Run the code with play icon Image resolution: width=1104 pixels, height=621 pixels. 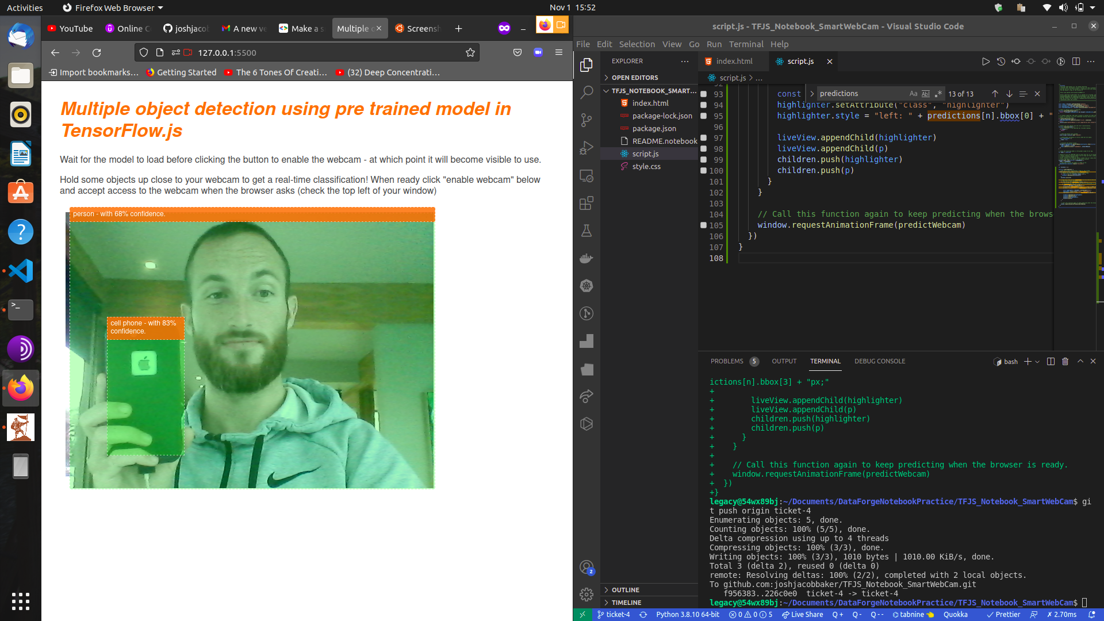point(986,62)
